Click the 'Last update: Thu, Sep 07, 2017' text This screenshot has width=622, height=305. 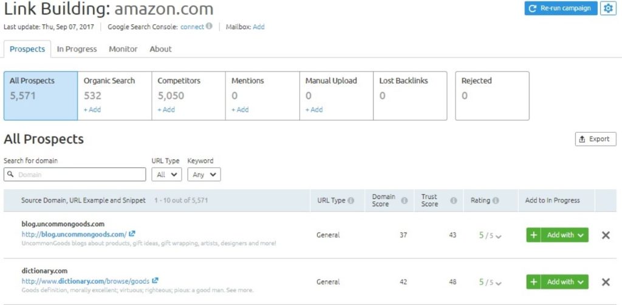[49, 27]
